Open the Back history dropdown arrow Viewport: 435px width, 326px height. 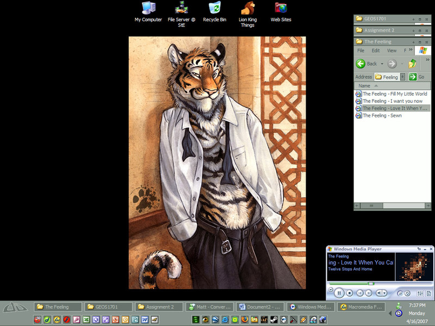coord(382,64)
